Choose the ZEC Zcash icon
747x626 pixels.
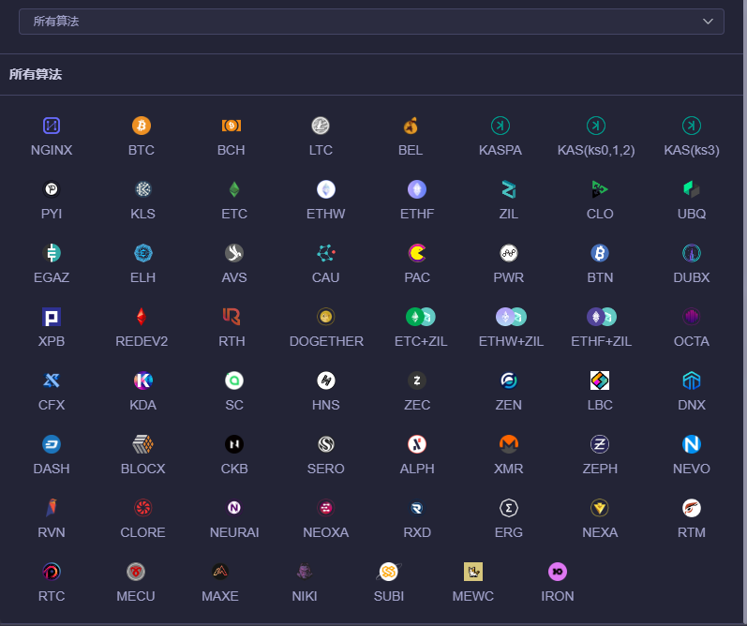pyautogui.click(x=417, y=380)
